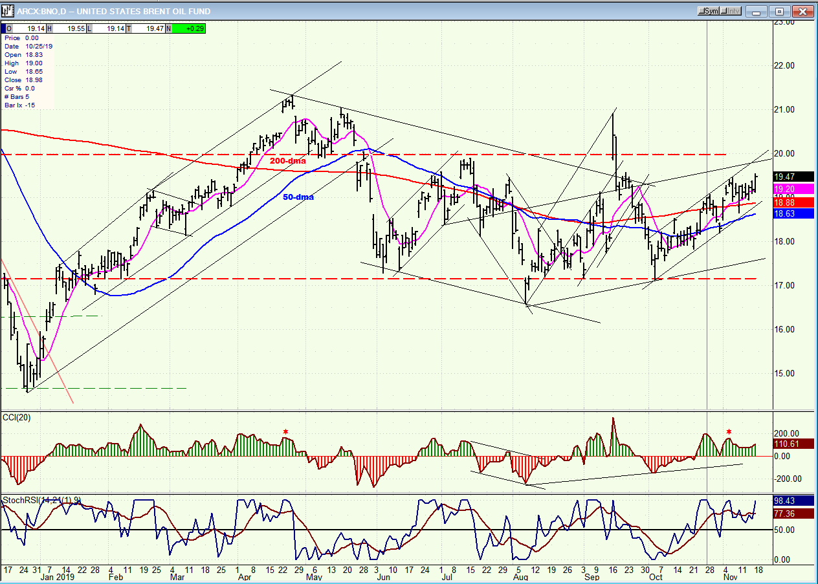The width and height of the screenshot is (818, 584).
Task: Click the green net change +0.29 box
Action: (x=189, y=28)
